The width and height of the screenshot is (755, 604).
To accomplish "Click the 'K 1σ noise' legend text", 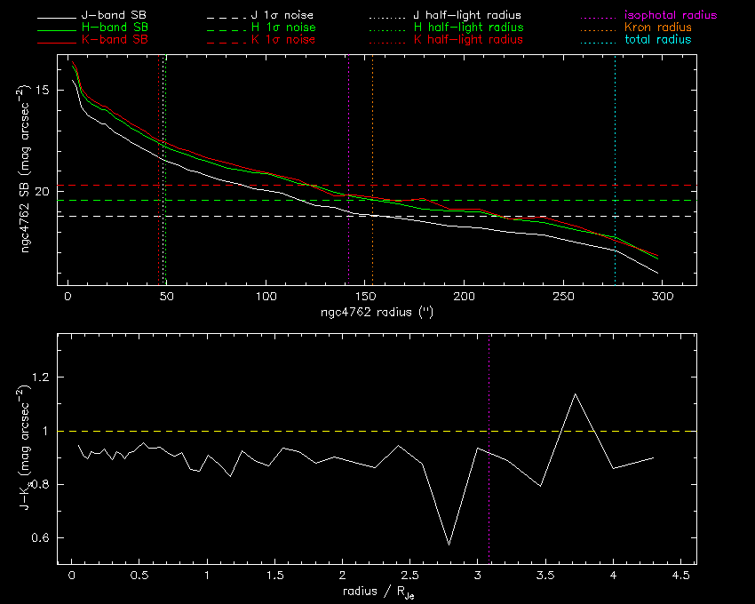I will (x=283, y=39).
